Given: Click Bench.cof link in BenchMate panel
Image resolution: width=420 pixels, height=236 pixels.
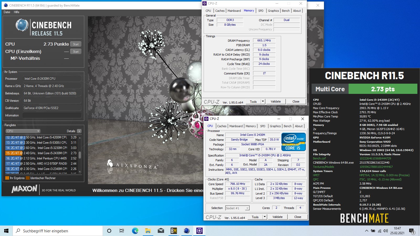Looking at the screenshot, I should [x=319, y=158].
